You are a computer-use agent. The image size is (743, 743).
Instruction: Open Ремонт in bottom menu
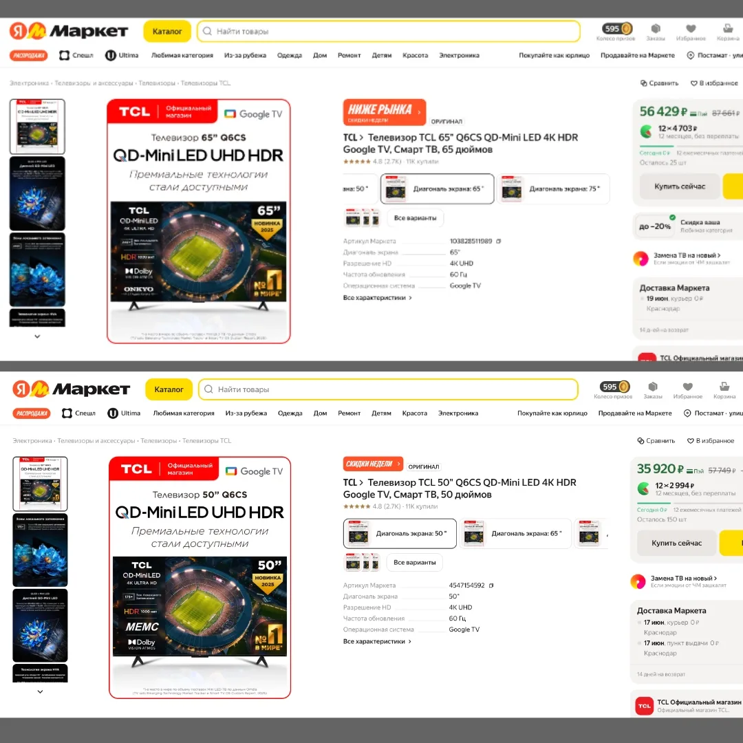349,413
